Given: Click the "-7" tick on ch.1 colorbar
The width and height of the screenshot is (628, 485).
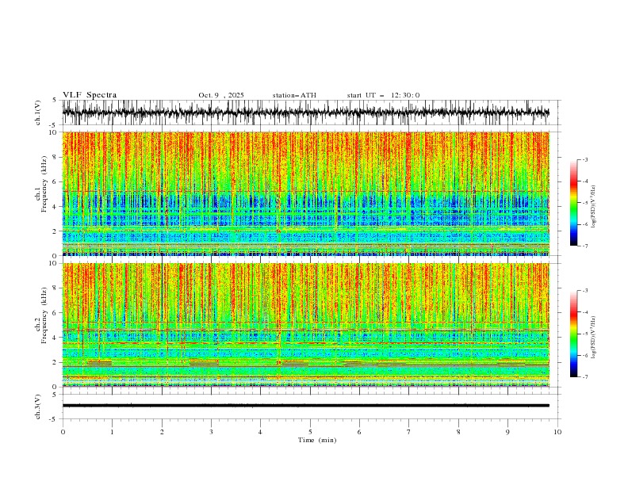Looking at the screenshot, I should (x=584, y=246).
